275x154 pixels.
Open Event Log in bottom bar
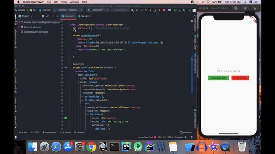coord(186,133)
